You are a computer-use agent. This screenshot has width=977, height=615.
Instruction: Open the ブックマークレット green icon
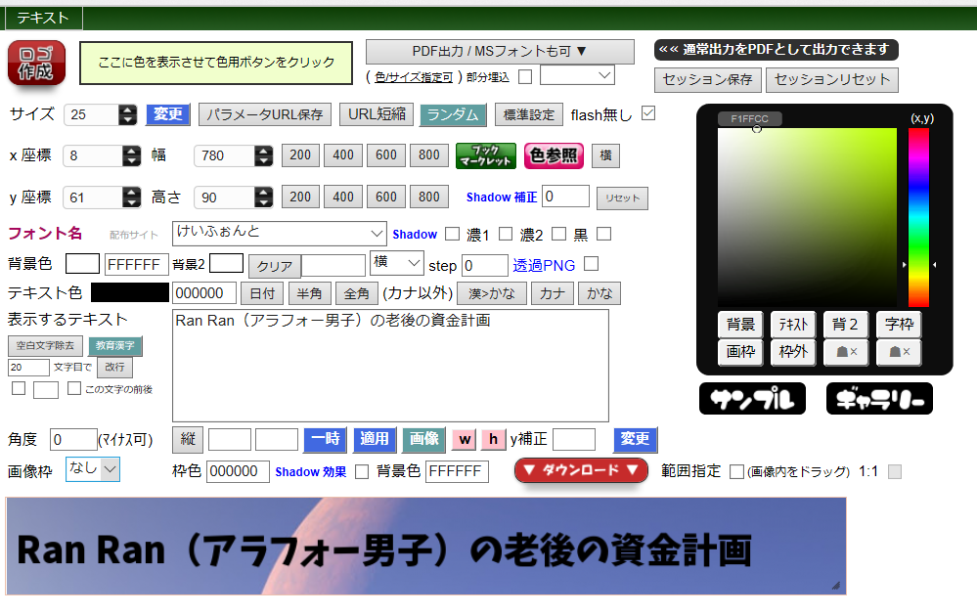click(x=486, y=155)
